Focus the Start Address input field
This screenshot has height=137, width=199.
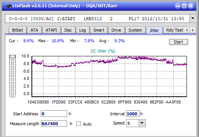(x=54, y=114)
